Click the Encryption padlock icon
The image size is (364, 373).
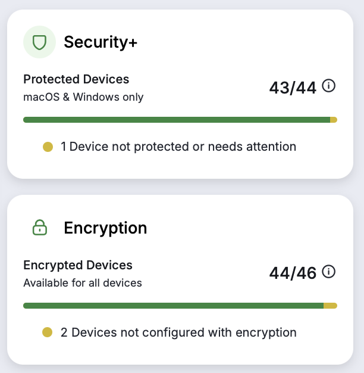pyautogui.click(x=39, y=227)
